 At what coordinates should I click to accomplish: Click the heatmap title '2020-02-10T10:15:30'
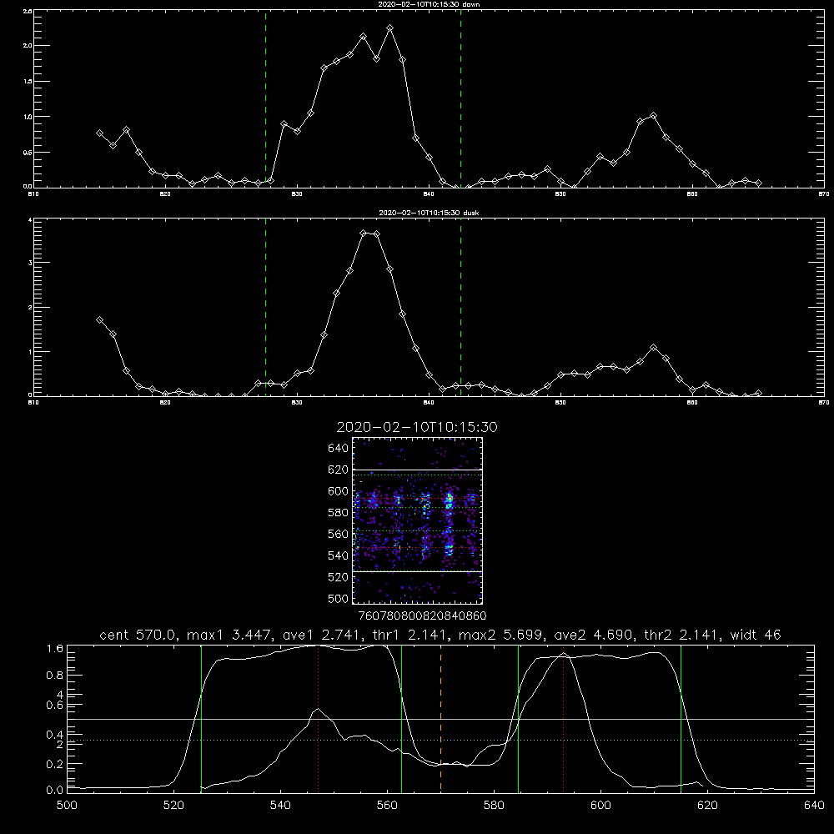tap(417, 427)
